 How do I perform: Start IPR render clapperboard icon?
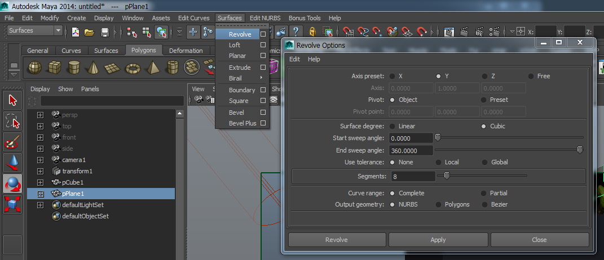(479, 32)
